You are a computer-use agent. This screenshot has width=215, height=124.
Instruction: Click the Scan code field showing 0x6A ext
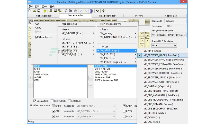coord(175,21)
